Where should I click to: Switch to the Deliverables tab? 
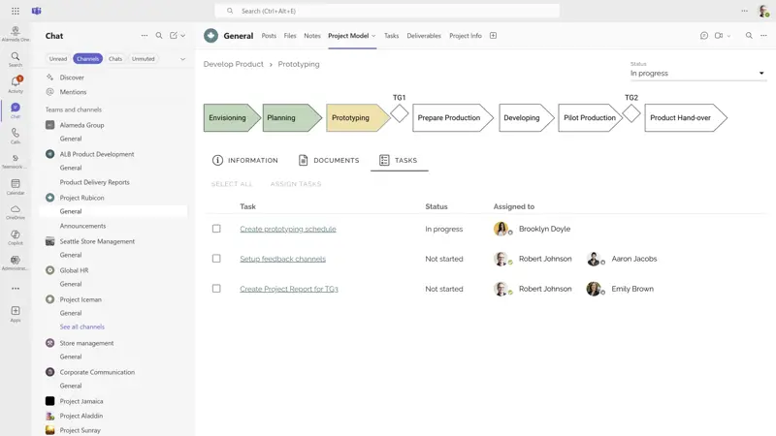click(424, 36)
